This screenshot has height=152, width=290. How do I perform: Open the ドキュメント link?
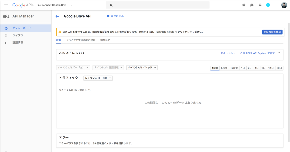coord(228,53)
